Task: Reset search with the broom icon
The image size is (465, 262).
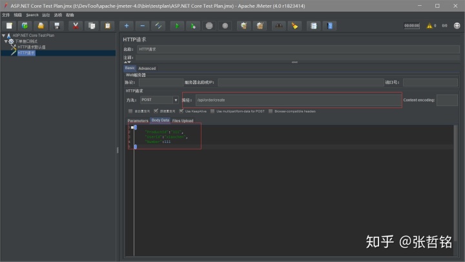Action: tap(294, 26)
